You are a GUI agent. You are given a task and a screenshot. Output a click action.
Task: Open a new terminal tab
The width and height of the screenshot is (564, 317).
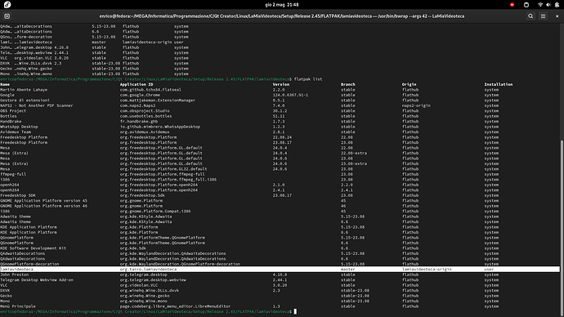pyautogui.click(x=7, y=16)
